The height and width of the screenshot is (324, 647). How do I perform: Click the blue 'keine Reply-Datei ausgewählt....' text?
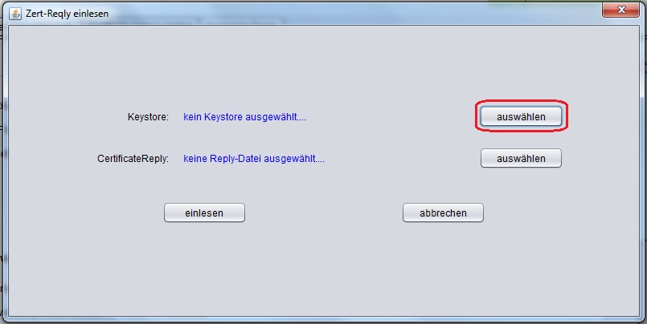(254, 159)
